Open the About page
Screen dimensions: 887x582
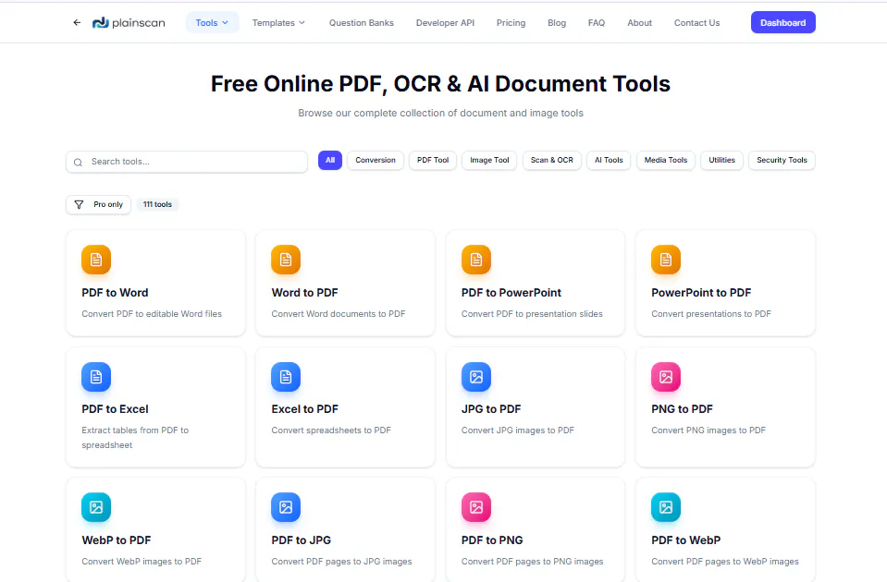click(639, 22)
